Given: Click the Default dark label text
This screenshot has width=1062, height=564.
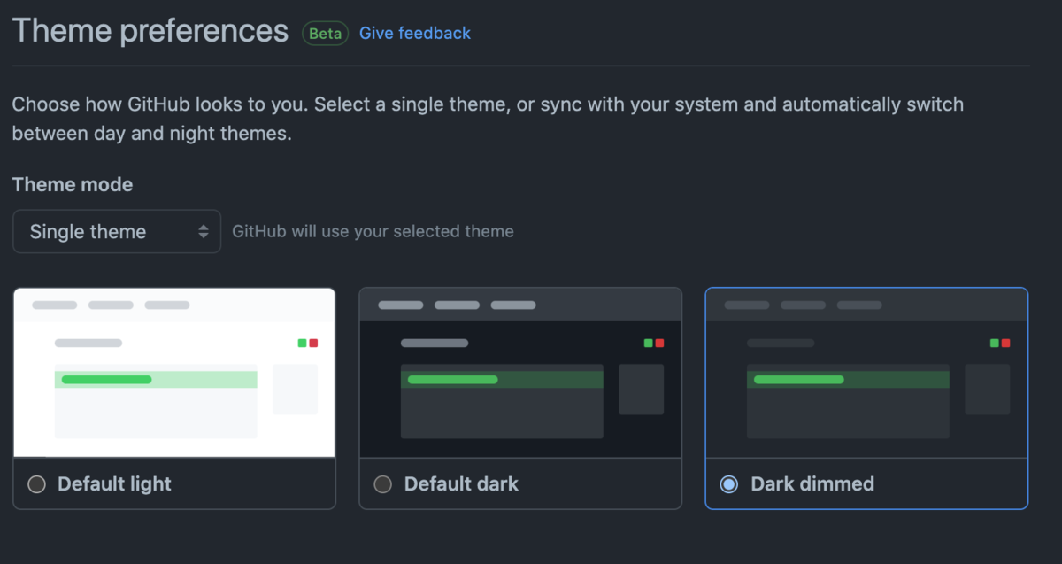Looking at the screenshot, I should click(x=461, y=484).
